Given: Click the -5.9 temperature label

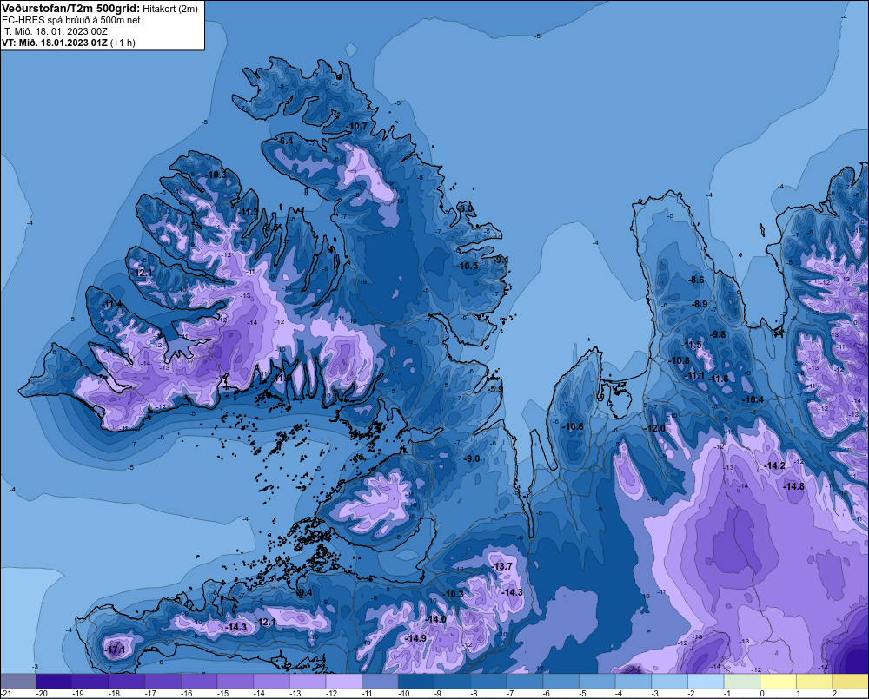Looking at the screenshot, I should click(x=495, y=389).
